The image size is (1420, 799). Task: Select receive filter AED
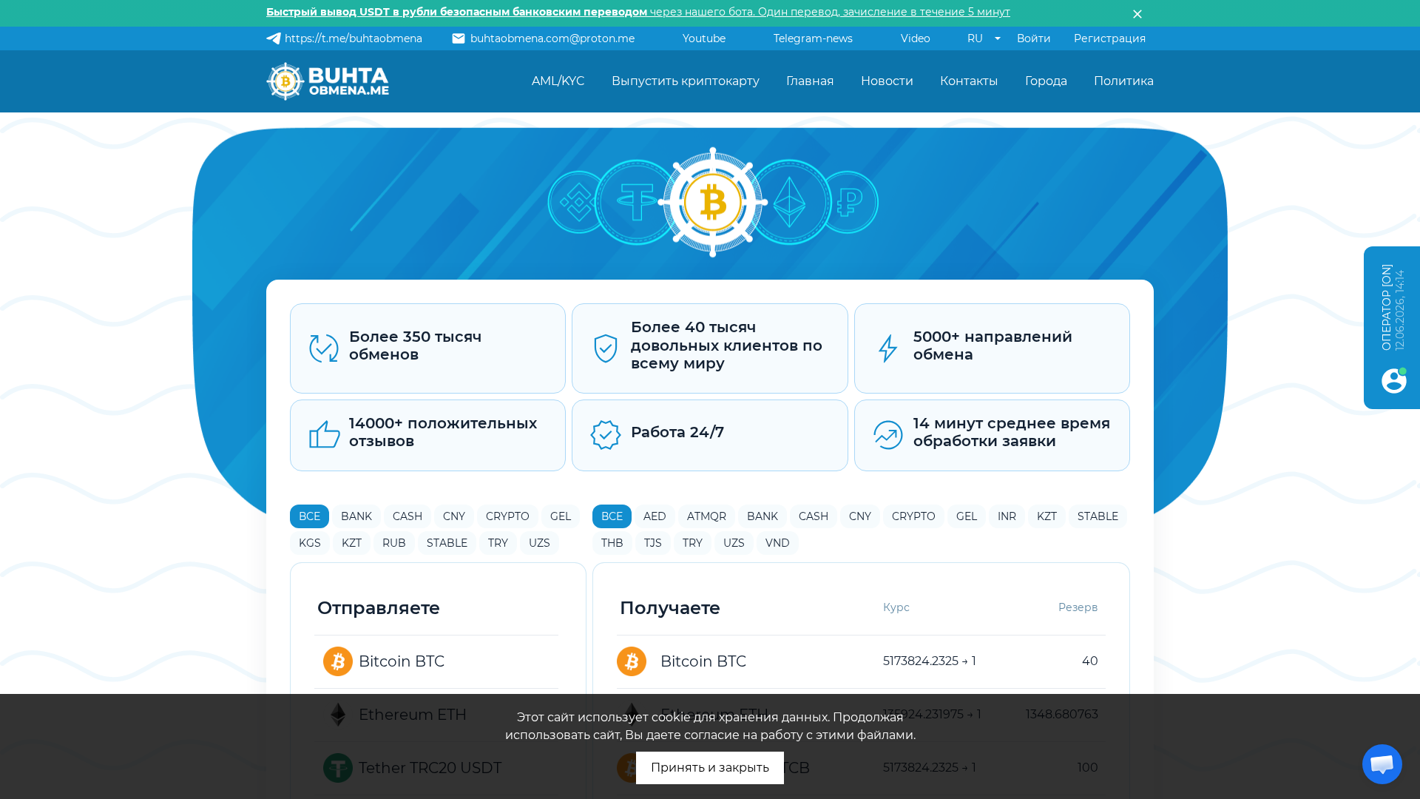tap(655, 516)
